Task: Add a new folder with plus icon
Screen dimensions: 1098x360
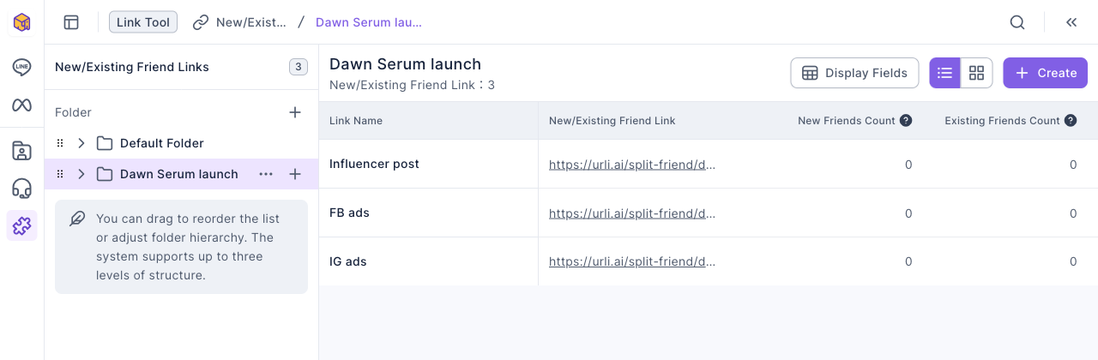Action: click(x=295, y=112)
